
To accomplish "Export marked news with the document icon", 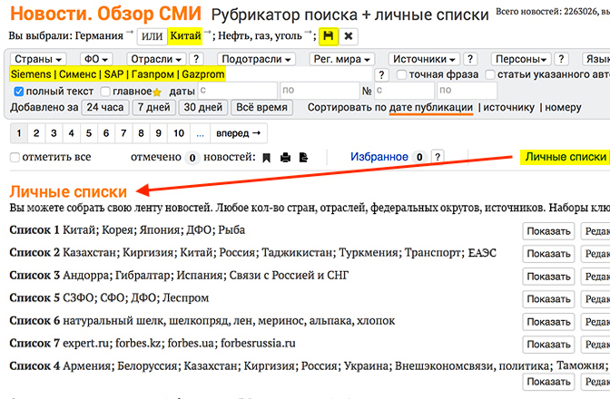I will coord(304,158).
